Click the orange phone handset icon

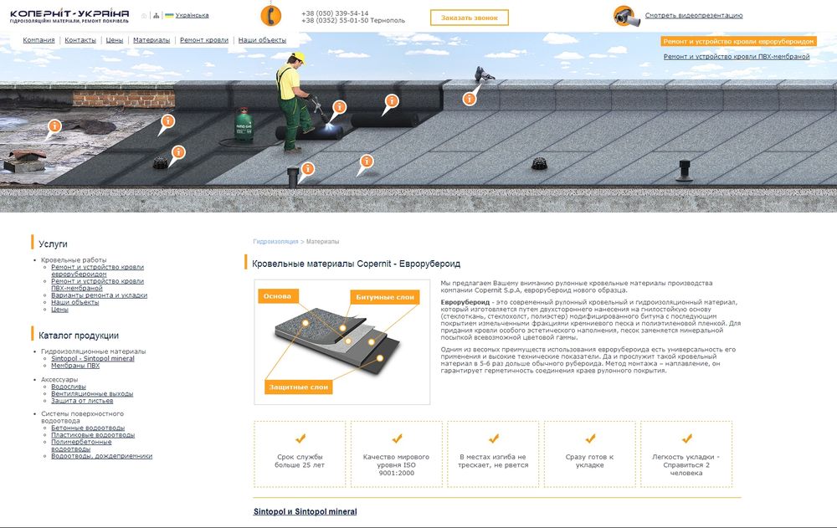(x=271, y=16)
